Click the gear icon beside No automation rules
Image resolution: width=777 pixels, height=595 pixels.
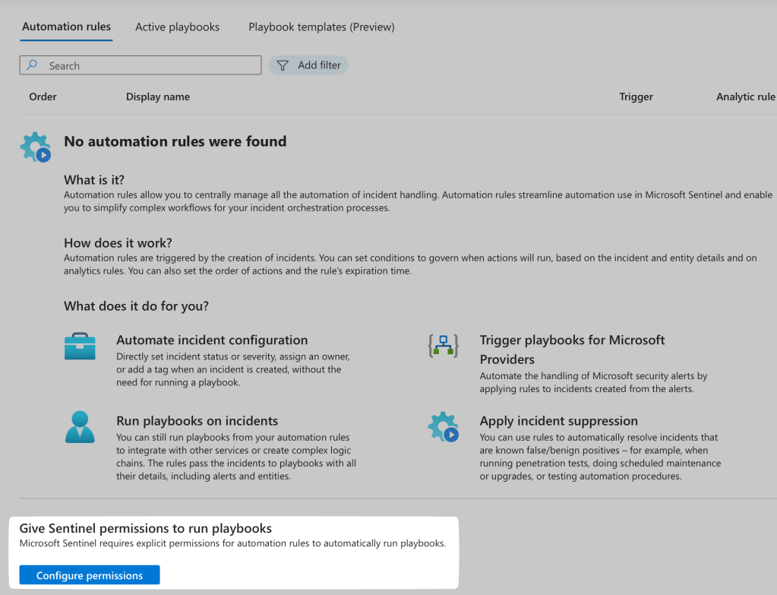coord(35,147)
